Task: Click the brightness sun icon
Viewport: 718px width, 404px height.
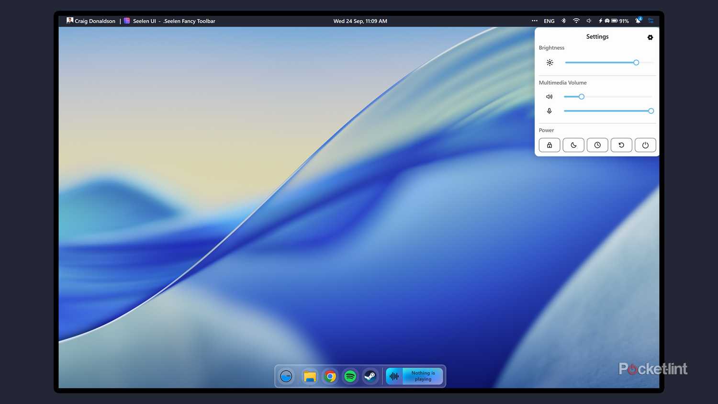Action: (x=550, y=62)
